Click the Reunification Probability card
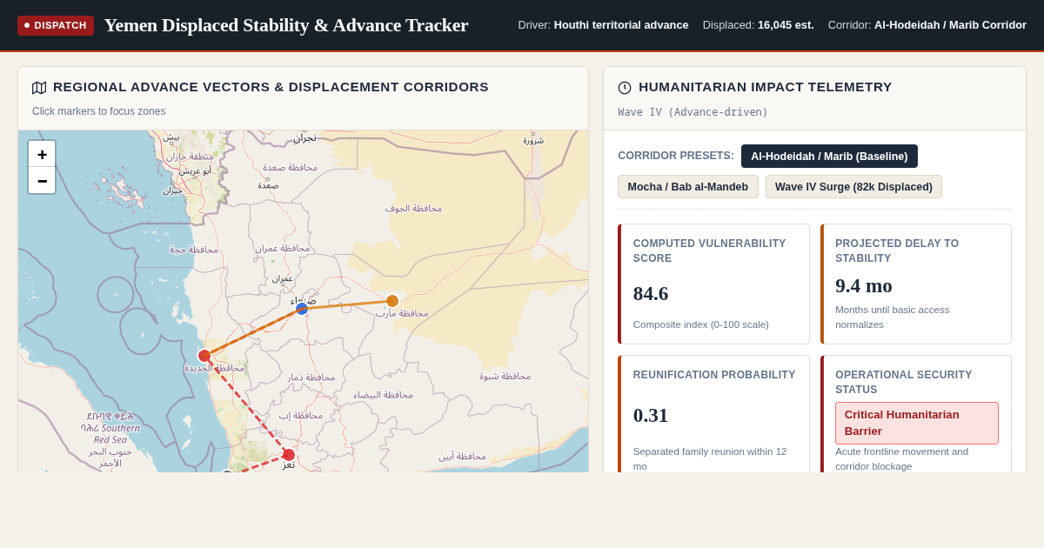This screenshot has height=548, width=1044. pos(713,414)
